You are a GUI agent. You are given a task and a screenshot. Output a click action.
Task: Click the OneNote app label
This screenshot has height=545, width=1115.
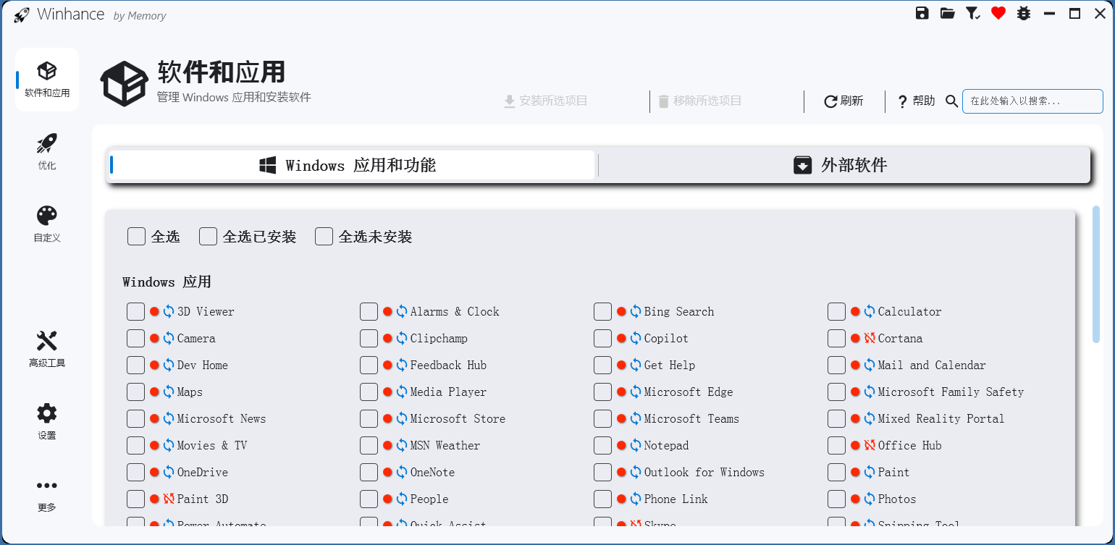coord(433,473)
